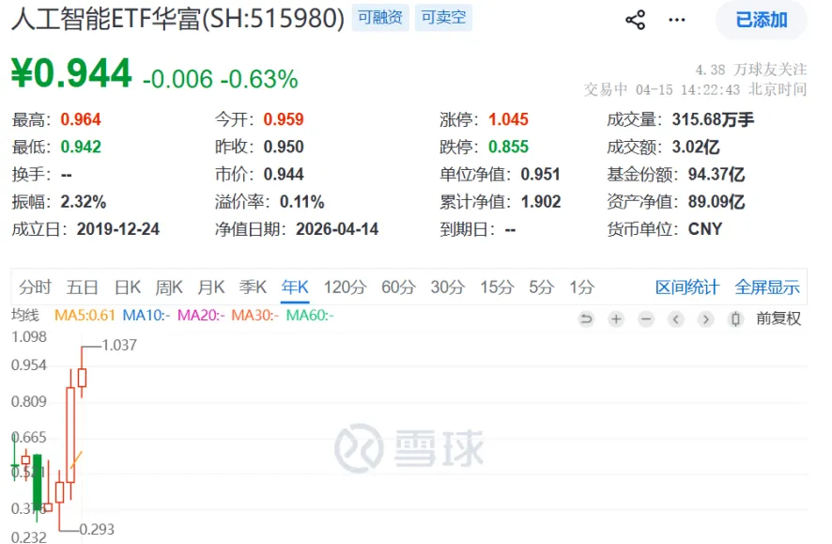The image size is (832, 544).
Task: Click 全屏显示 to show fullscreen
Action: click(x=766, y=288)
